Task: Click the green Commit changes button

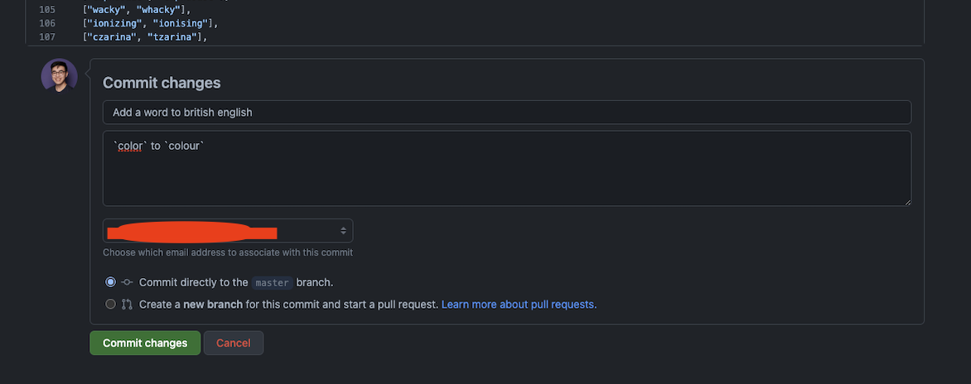Action: coord(145,343)
